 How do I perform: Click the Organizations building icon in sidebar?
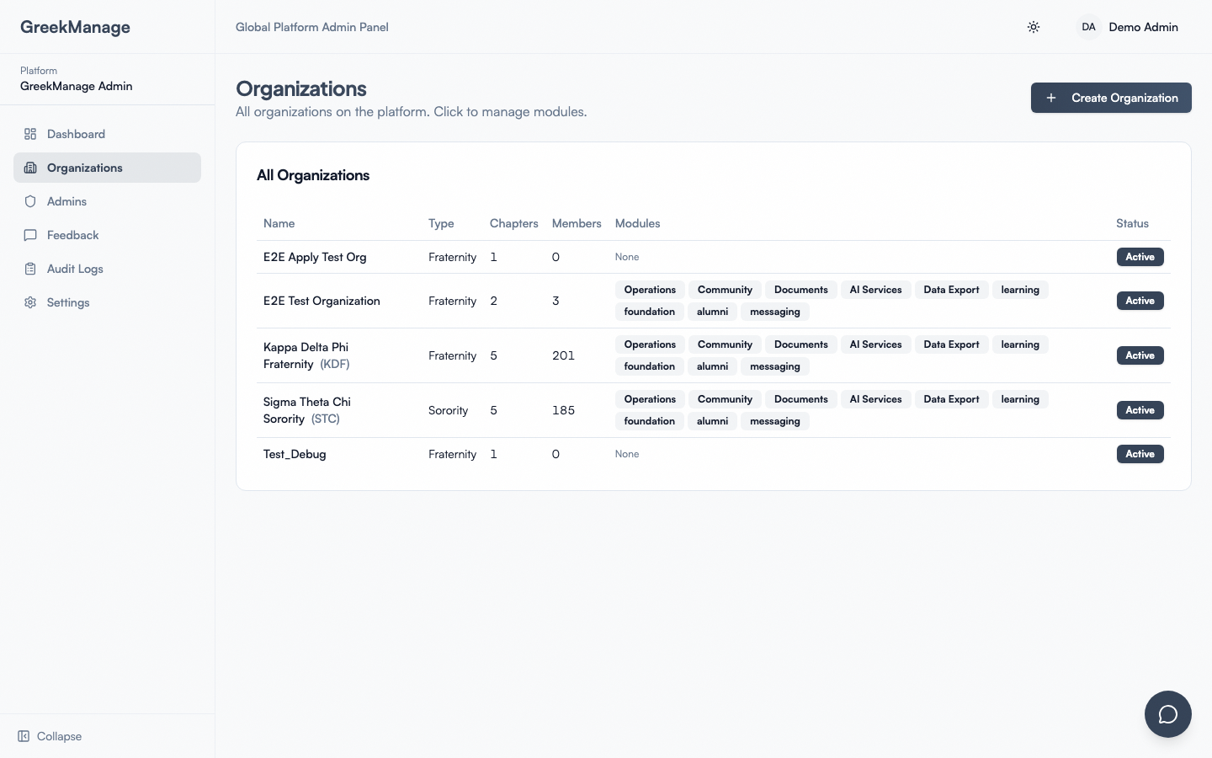click(30, 168)
